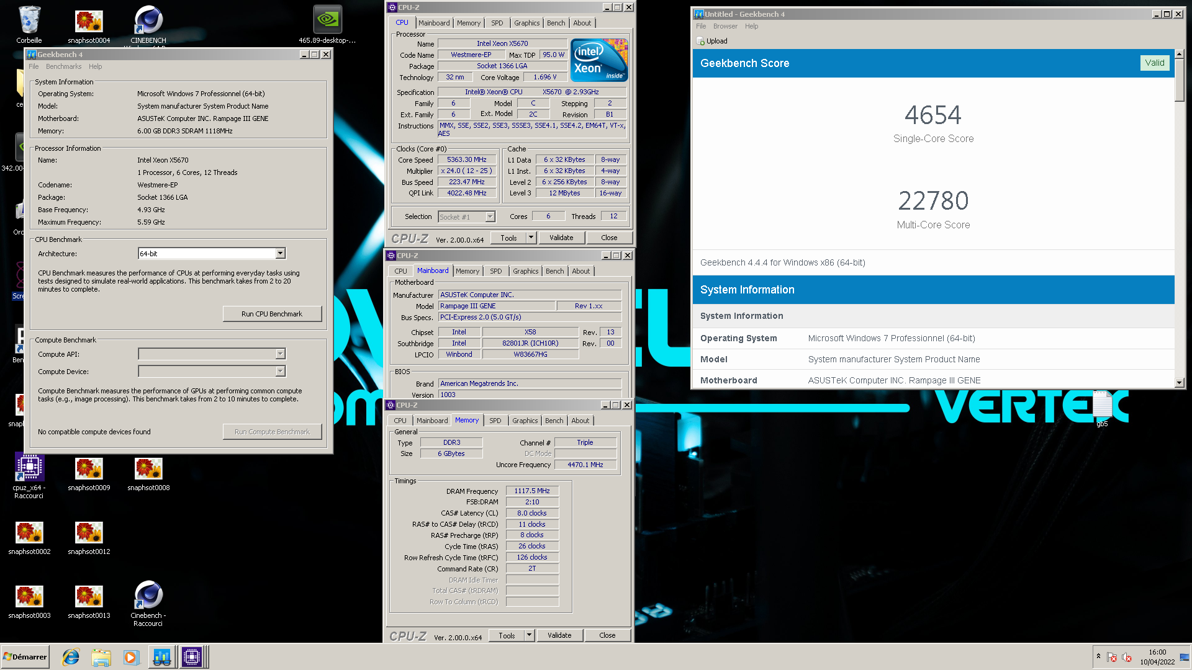Click the DRAM Frequency 1117.5 MHz field
The width and height of the screenshot is (1192, 670).
(532, 491)
